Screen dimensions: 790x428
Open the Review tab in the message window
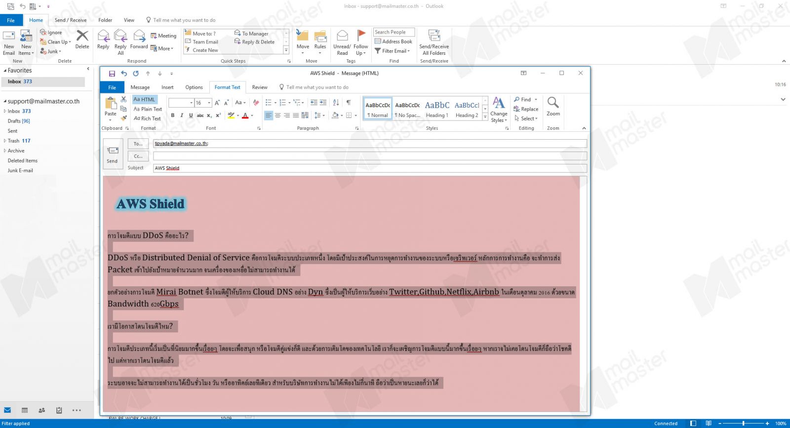[x=260, y=87]
